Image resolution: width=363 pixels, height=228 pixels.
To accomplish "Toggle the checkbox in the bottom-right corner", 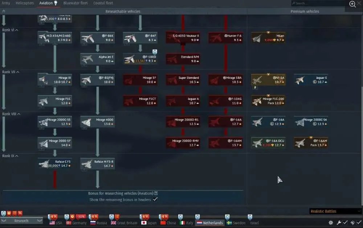I will click(359, 223).
